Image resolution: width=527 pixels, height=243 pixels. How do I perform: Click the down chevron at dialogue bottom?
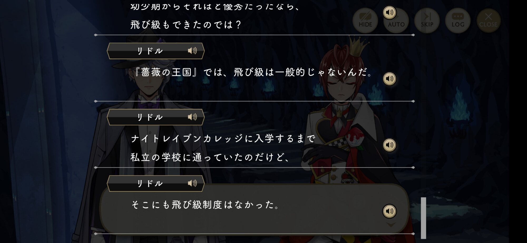[391, 225]
